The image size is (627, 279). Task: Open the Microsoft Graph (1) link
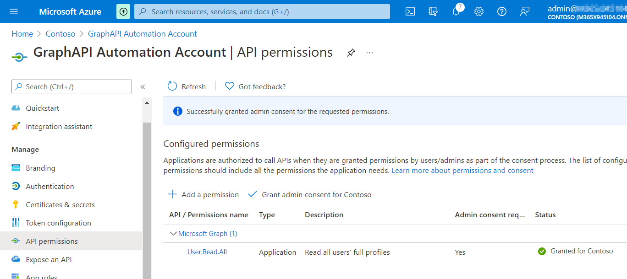[x=208, y=233]
